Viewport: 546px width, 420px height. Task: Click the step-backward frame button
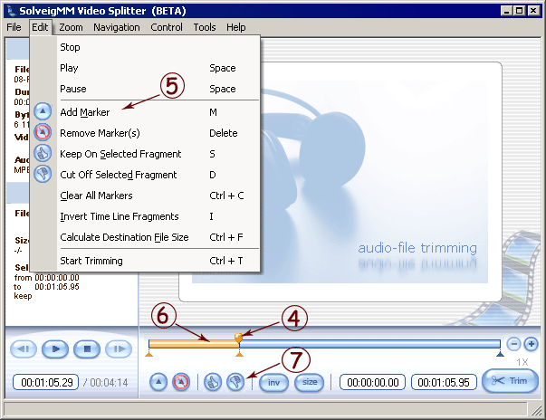24,349
